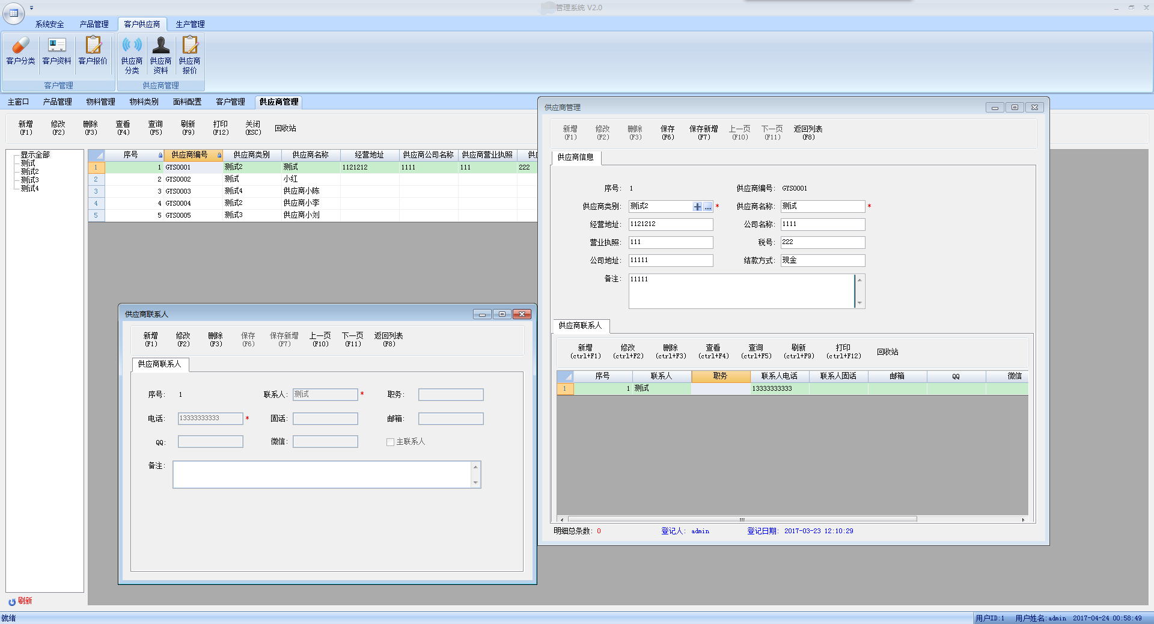Click the ellipsis button in 供应商类别 field
This screenshot has height=624, width=1154.
tap(708, 207)
